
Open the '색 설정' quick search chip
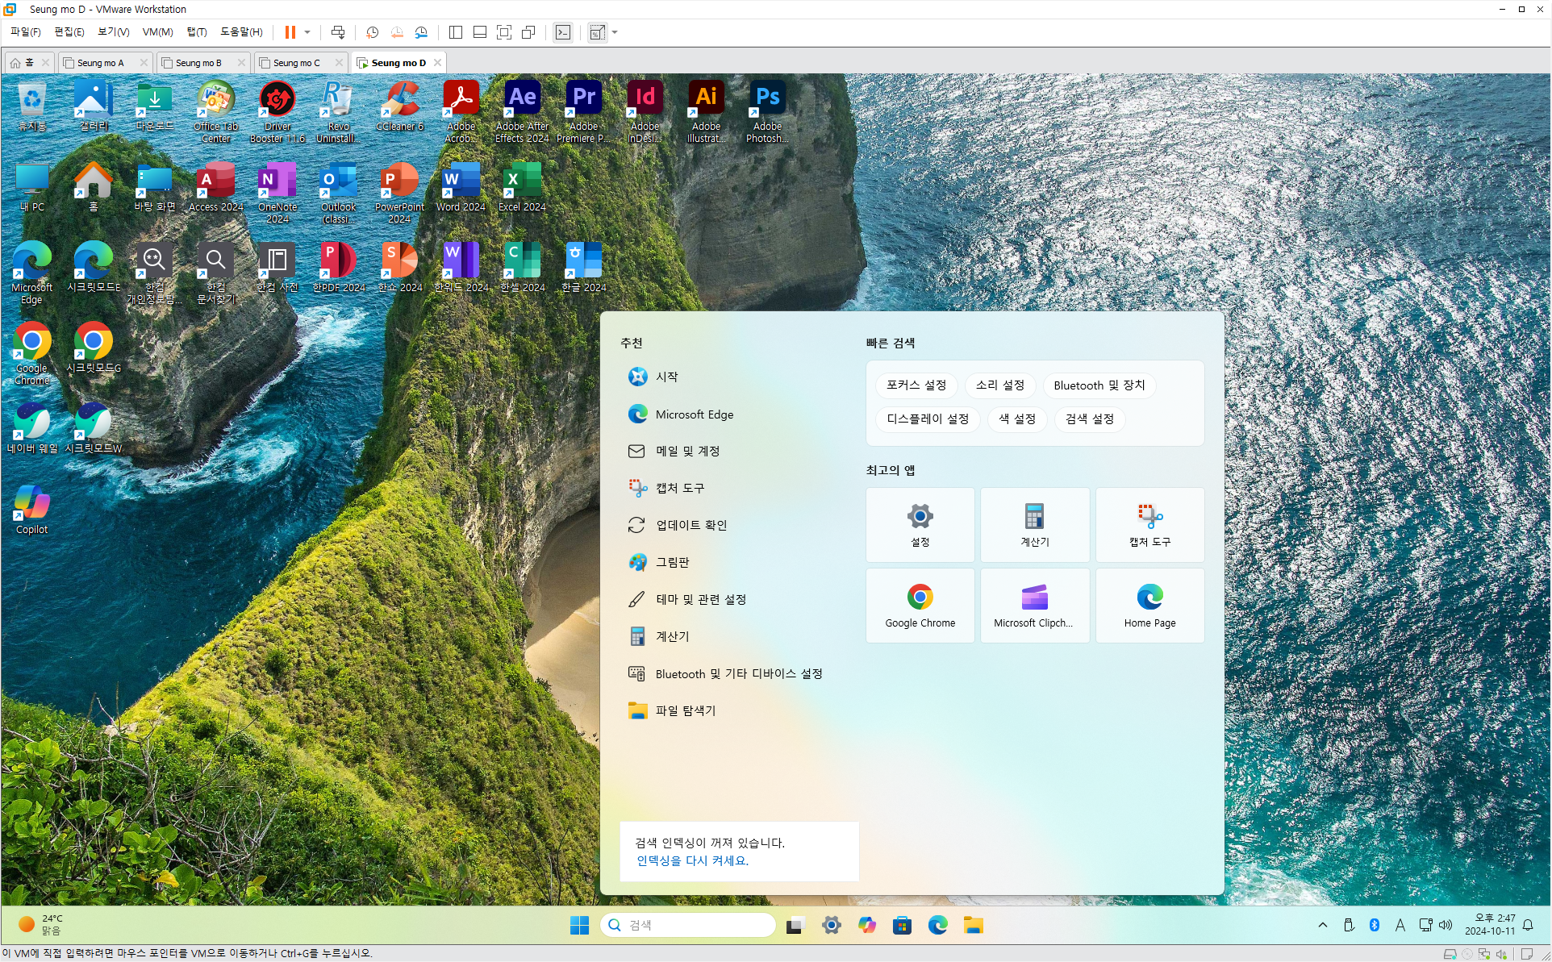click(x=1016, y=419)
